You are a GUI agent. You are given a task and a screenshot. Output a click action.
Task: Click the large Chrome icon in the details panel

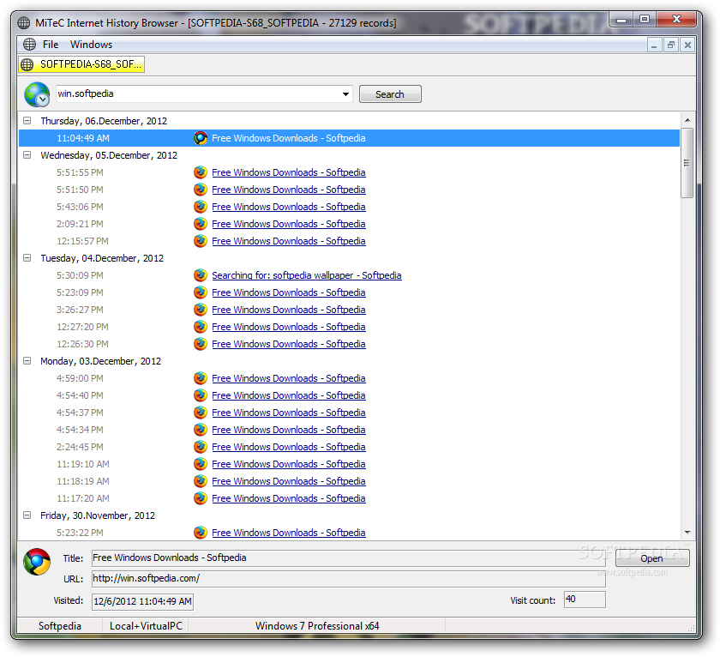pos(37,562)
